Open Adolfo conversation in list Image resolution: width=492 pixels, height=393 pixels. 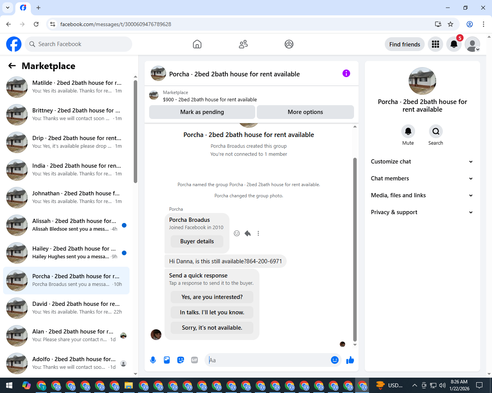66,363
